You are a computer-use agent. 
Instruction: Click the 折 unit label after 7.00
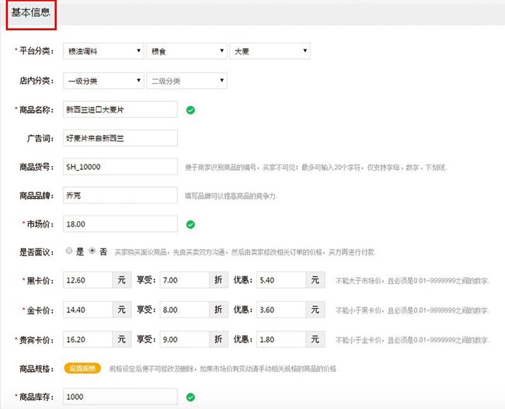pos(218,280)
